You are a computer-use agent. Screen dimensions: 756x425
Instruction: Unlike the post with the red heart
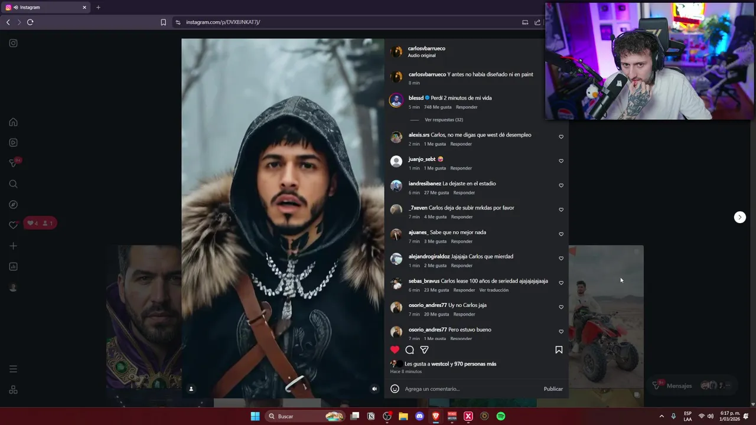point(395,349)
